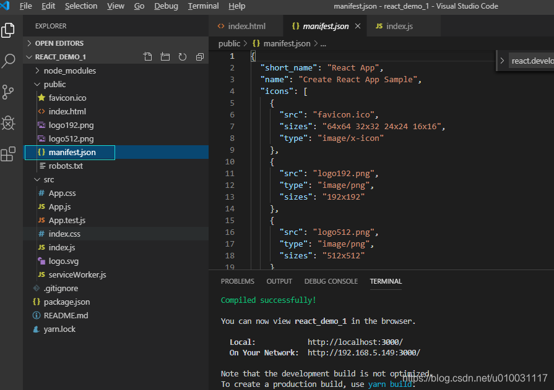Viewport: 554px width, 390px height.
Task: Open the Extensions view icon
Action: (x=8, y=153)
